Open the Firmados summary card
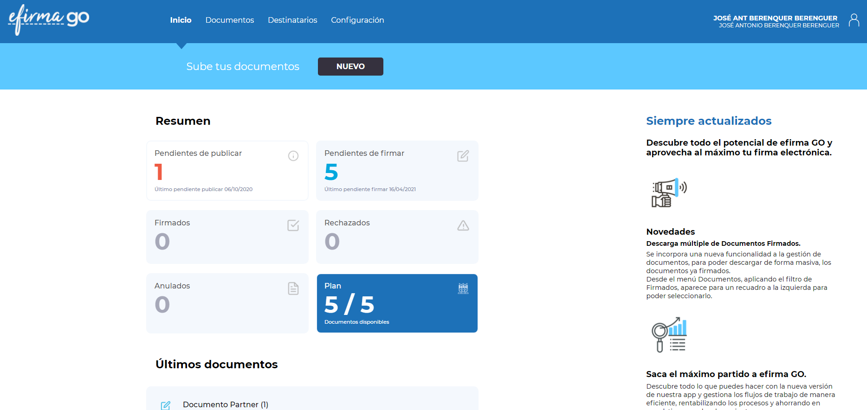 pos(227,237)
